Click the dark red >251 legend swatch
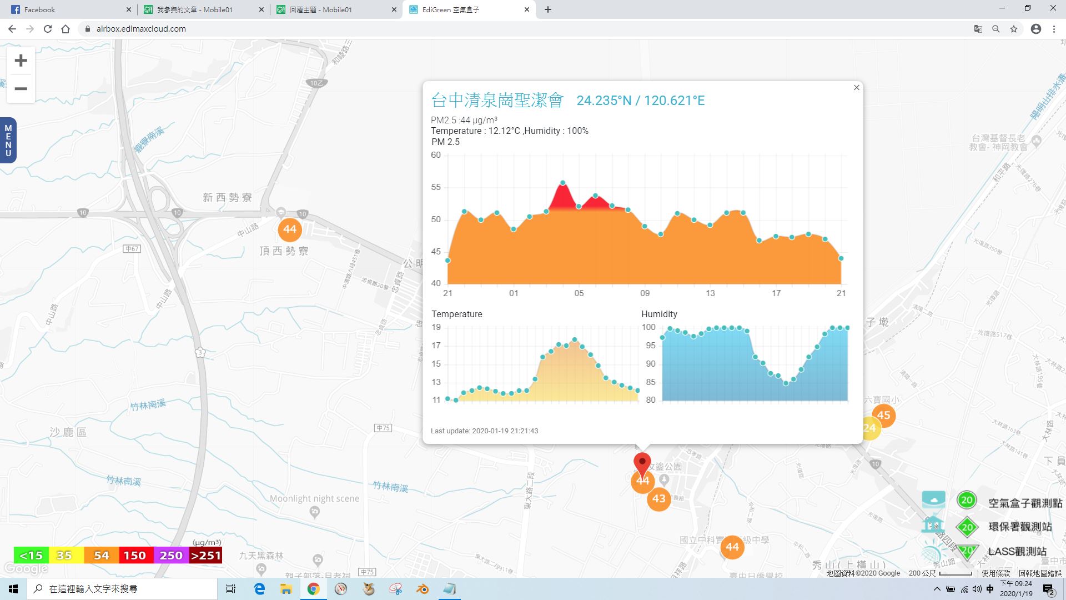Image resolution: width=1066 pixels, height=600 pixels. (x=205, y=555)
